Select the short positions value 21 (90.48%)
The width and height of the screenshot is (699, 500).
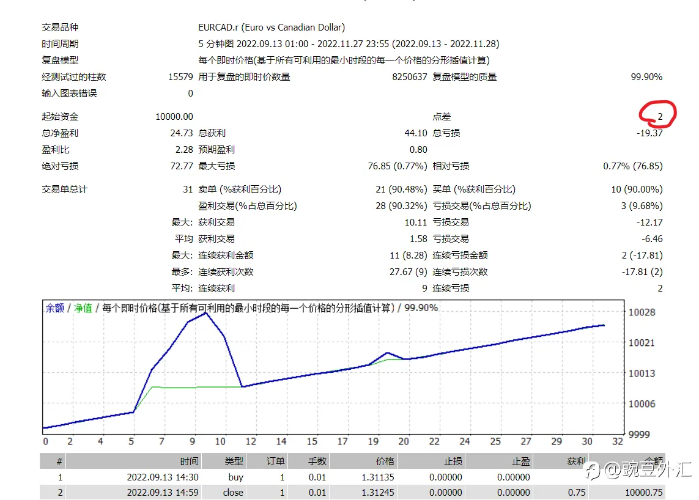pos(401,189)
